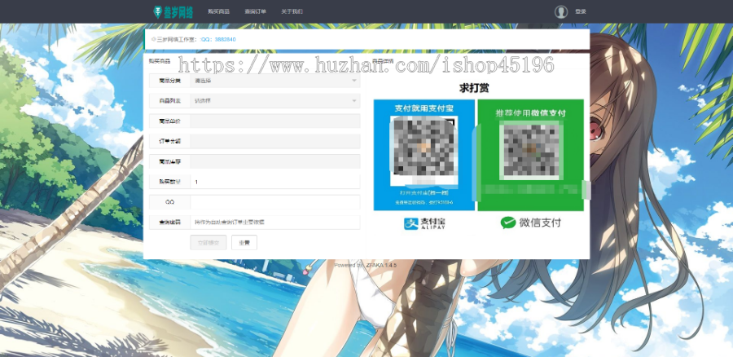The height and width of the screenshot is (357, 733).
Task: Select the 商品详情 panel tab
Action: tap(383, 61)
